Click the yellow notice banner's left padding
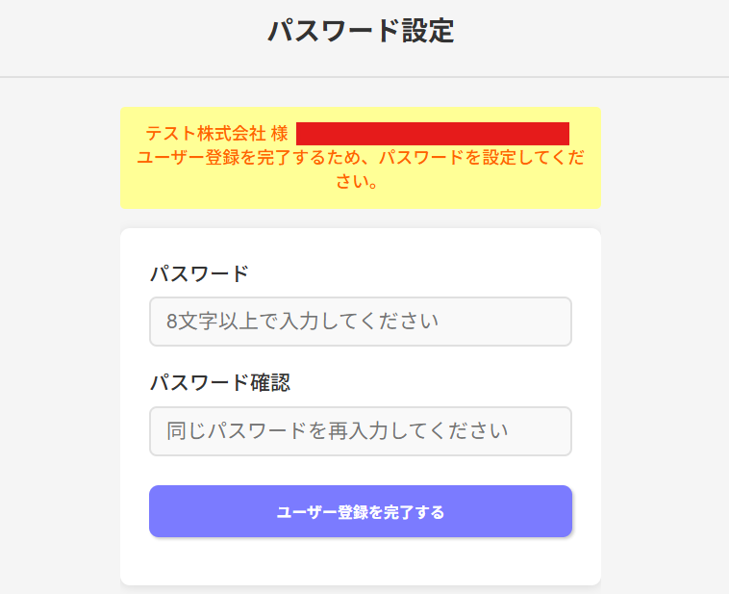The height and width of the screenshot is (594, 729). (129, 159)
